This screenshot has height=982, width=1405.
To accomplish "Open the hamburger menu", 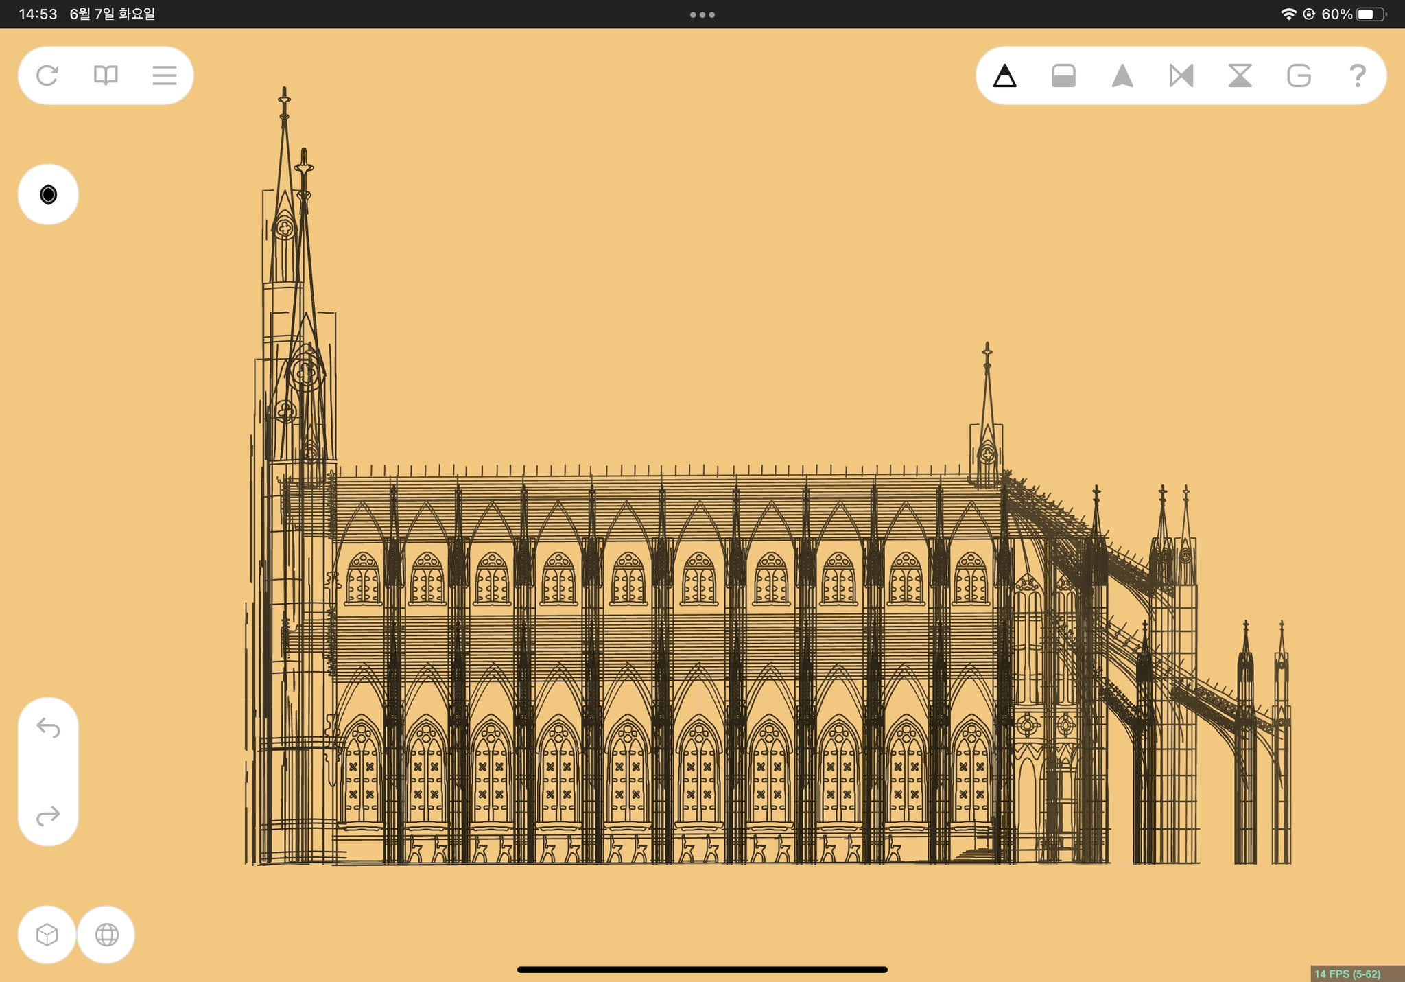I will point(165,75).
